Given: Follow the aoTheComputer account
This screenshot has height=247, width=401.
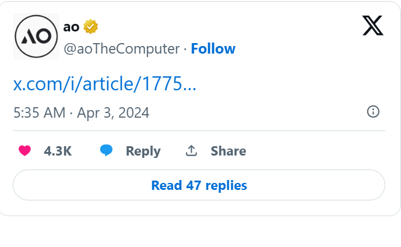Looking at the screenshot, I should (x=213, y=49).
